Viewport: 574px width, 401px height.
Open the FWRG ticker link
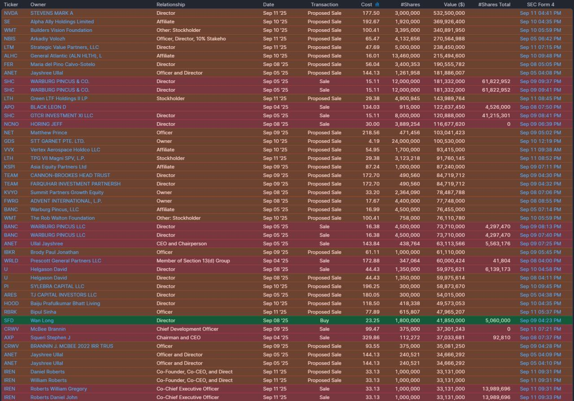coord(11,201)
